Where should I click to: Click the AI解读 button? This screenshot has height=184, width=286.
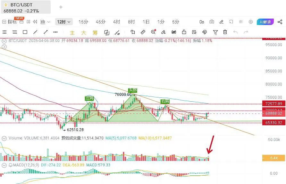point(265,22)
